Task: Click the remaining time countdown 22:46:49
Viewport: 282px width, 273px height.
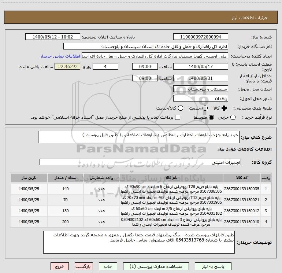Action: 67,67
